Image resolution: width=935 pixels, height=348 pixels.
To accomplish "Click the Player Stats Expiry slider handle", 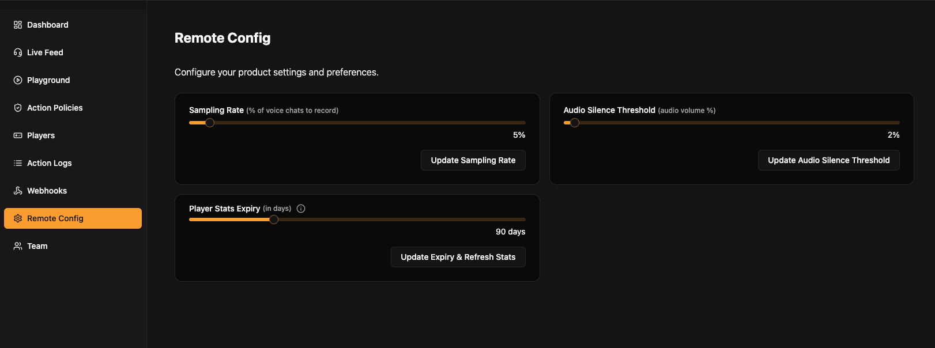I will click(274, 220).
